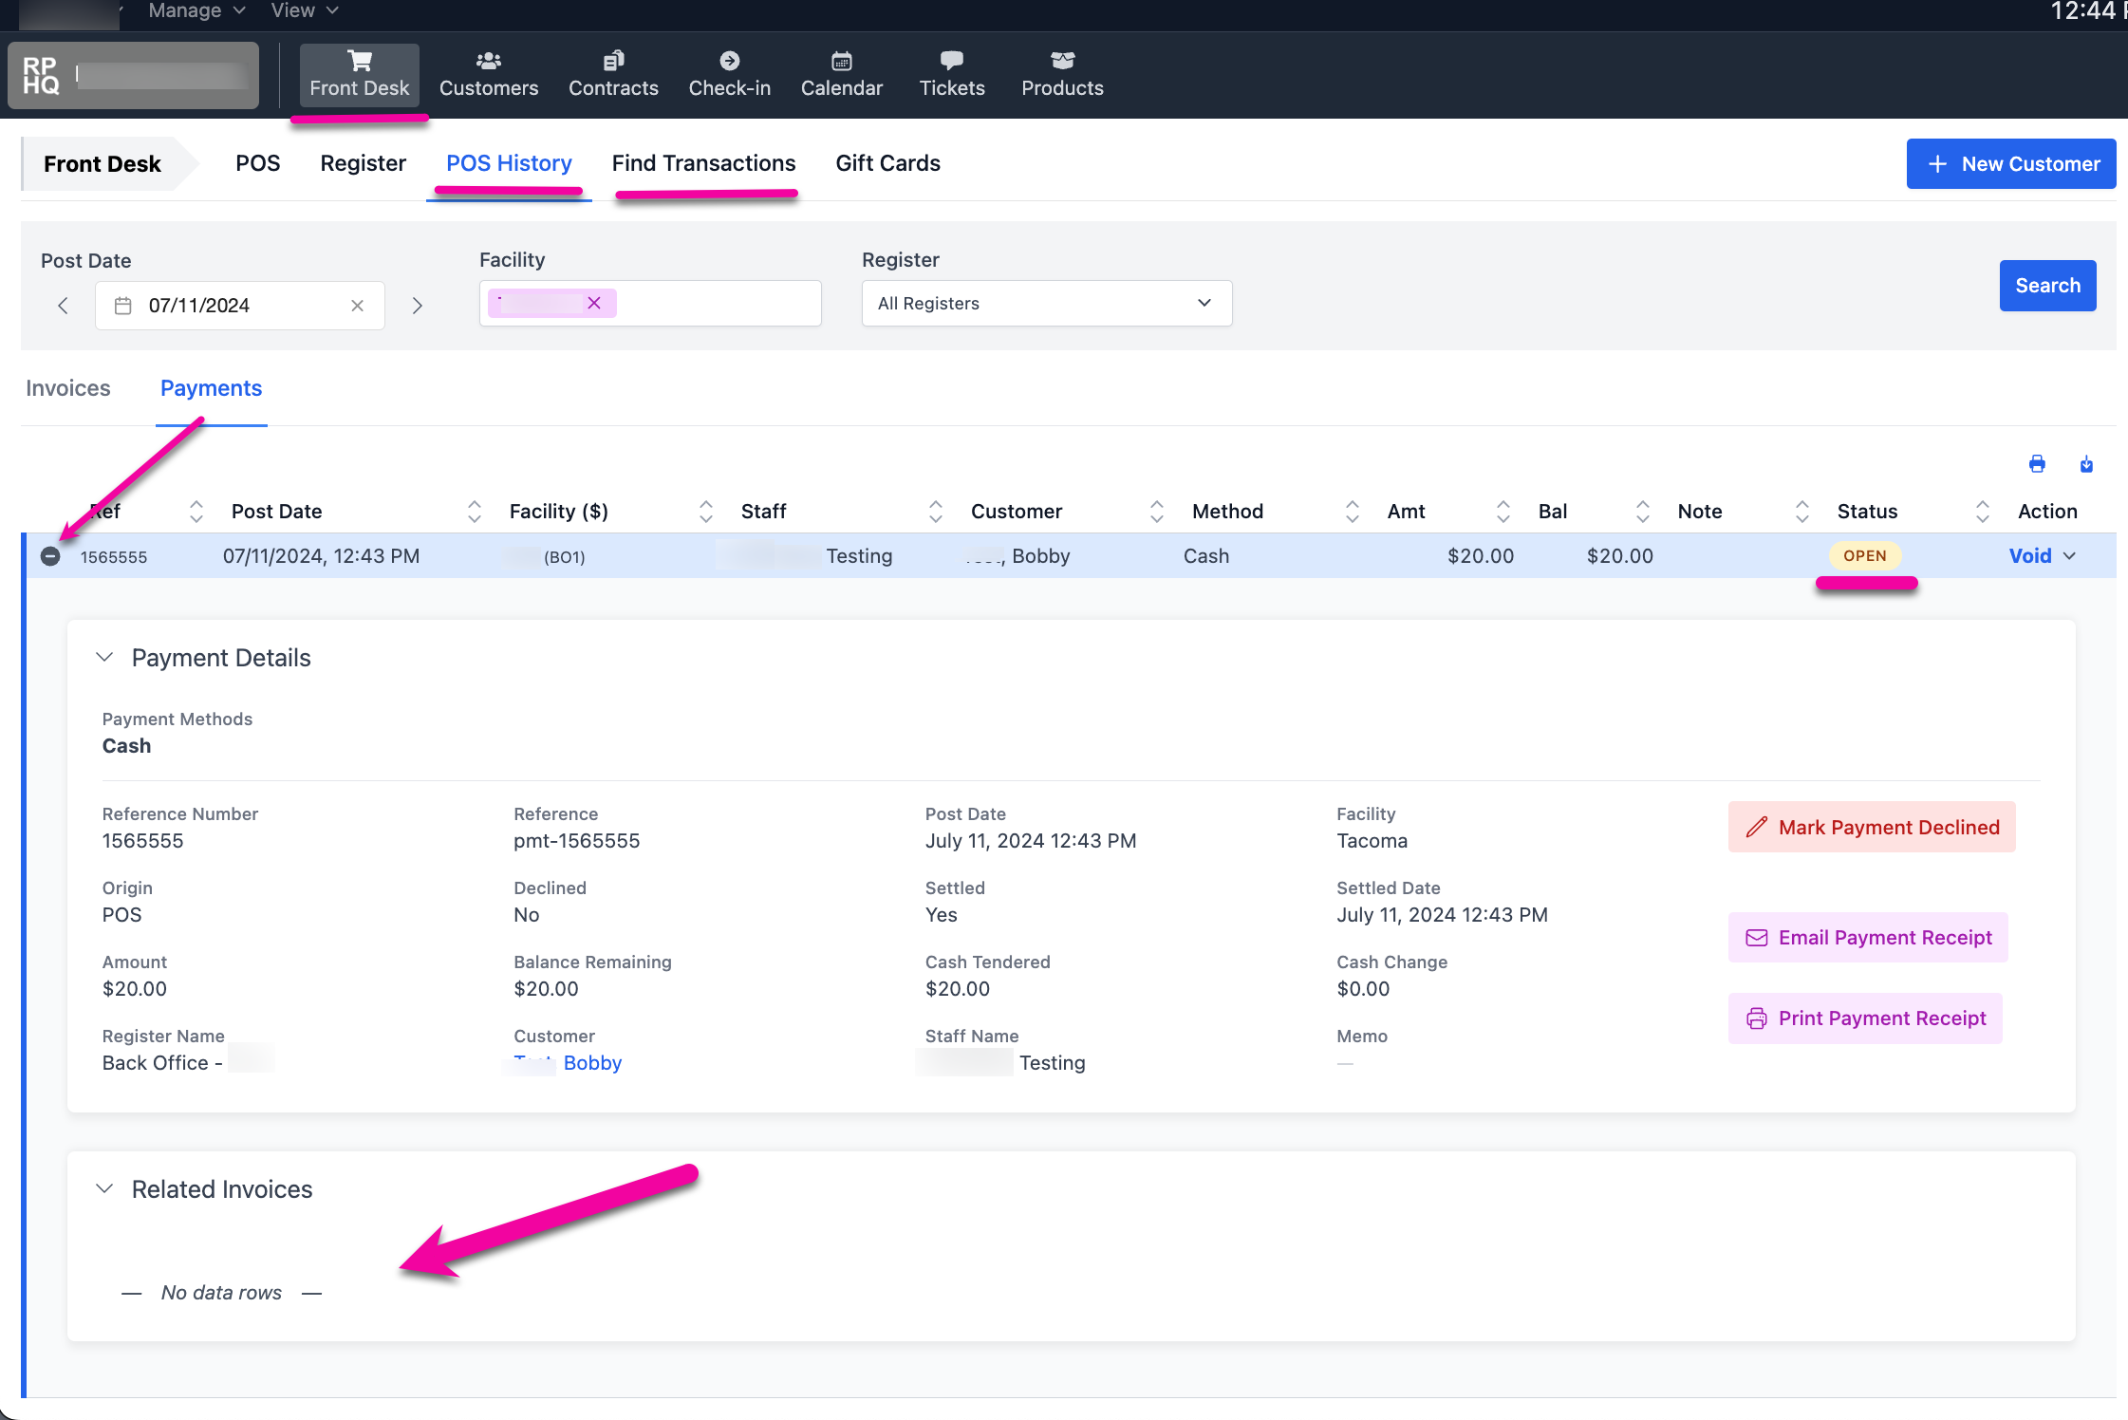Sort by Staff column
This screenshot has height=1420, width=2128.
[x=936, y=512]
